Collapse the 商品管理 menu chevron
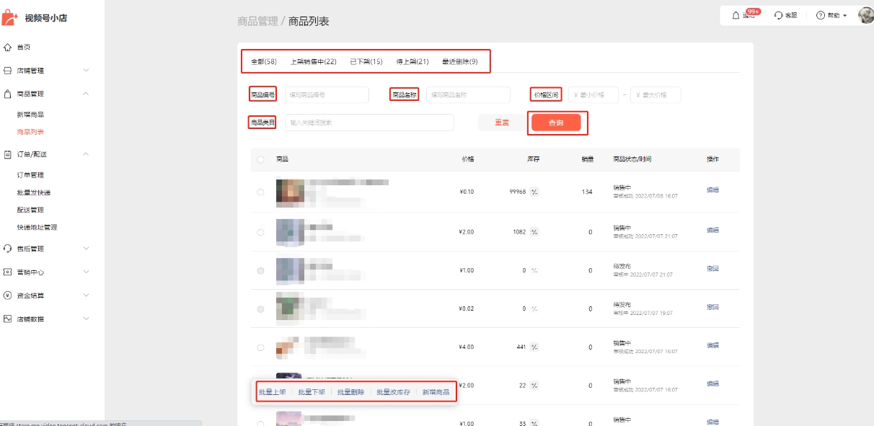The height and width of the screenshot is (426, 874). click(x=86, y=94)
